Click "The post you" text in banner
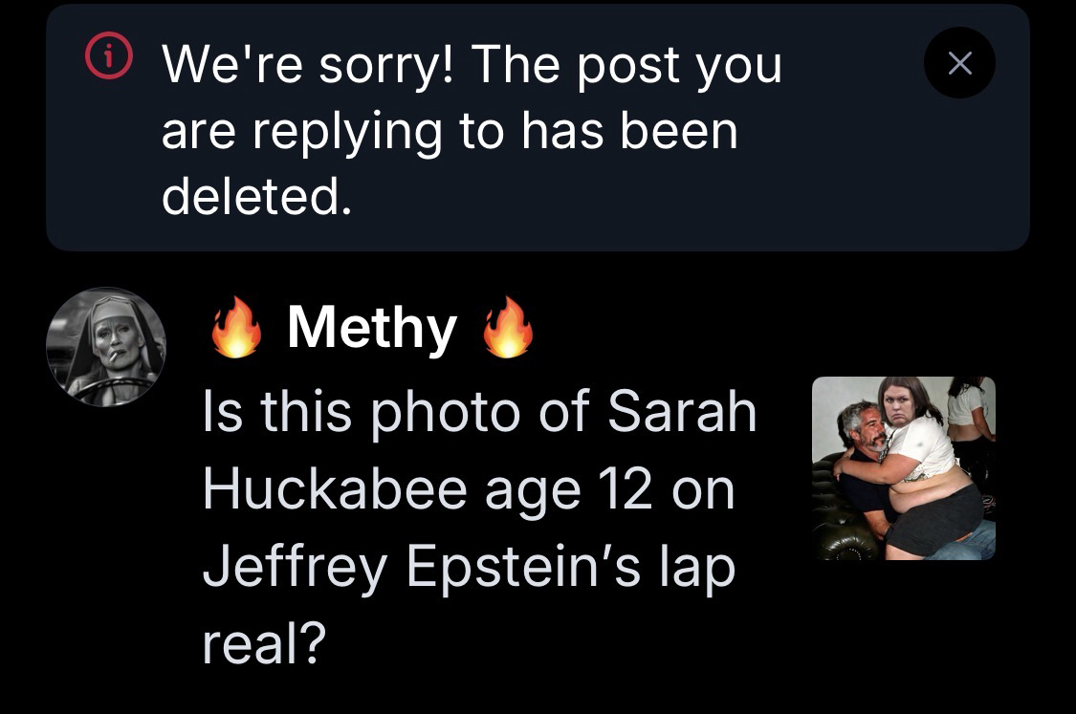Image resolution: width=1076 pixels, height=714 pixels. 626,65
